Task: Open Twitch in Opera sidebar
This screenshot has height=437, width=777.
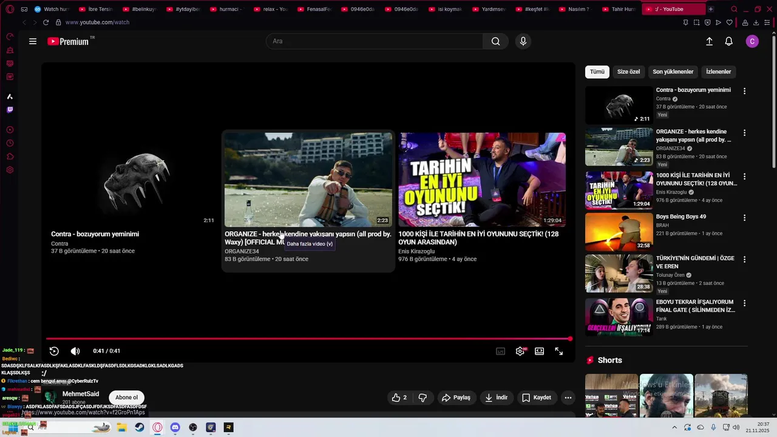Action: pos(10,110)
